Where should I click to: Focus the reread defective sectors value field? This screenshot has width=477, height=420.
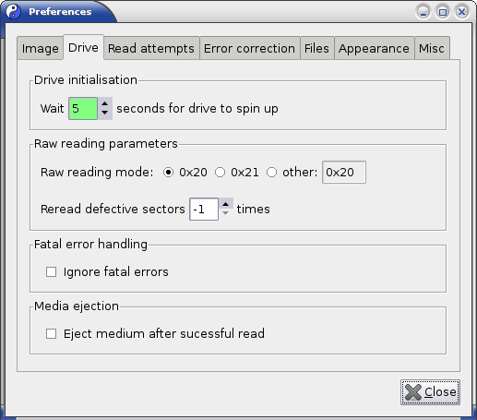[204, 210]
